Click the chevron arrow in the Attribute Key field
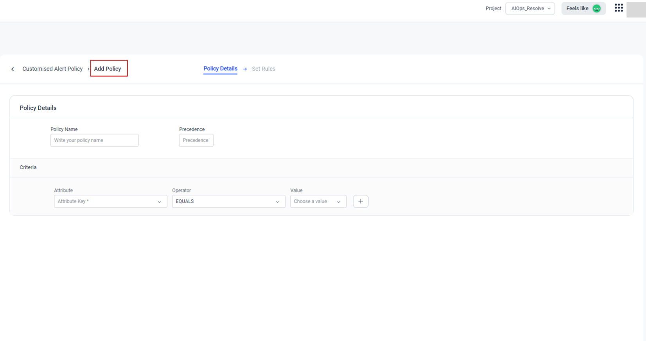 [x=159, y=202]
